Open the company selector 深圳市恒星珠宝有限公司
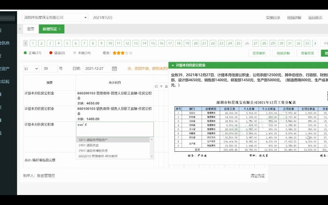 (53, 17)
